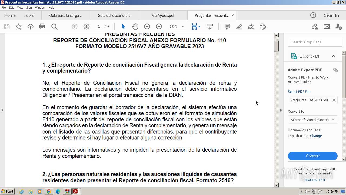The height and width of the screenshot is (195, 346).
Task: Collapse the right tools pane
Action: click(281, 110)
